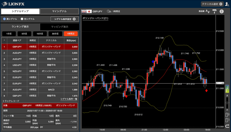This screenshot has width=231, height=132.
Task: Select 1時間足 timeframe
Action: [x=71, y=34]
